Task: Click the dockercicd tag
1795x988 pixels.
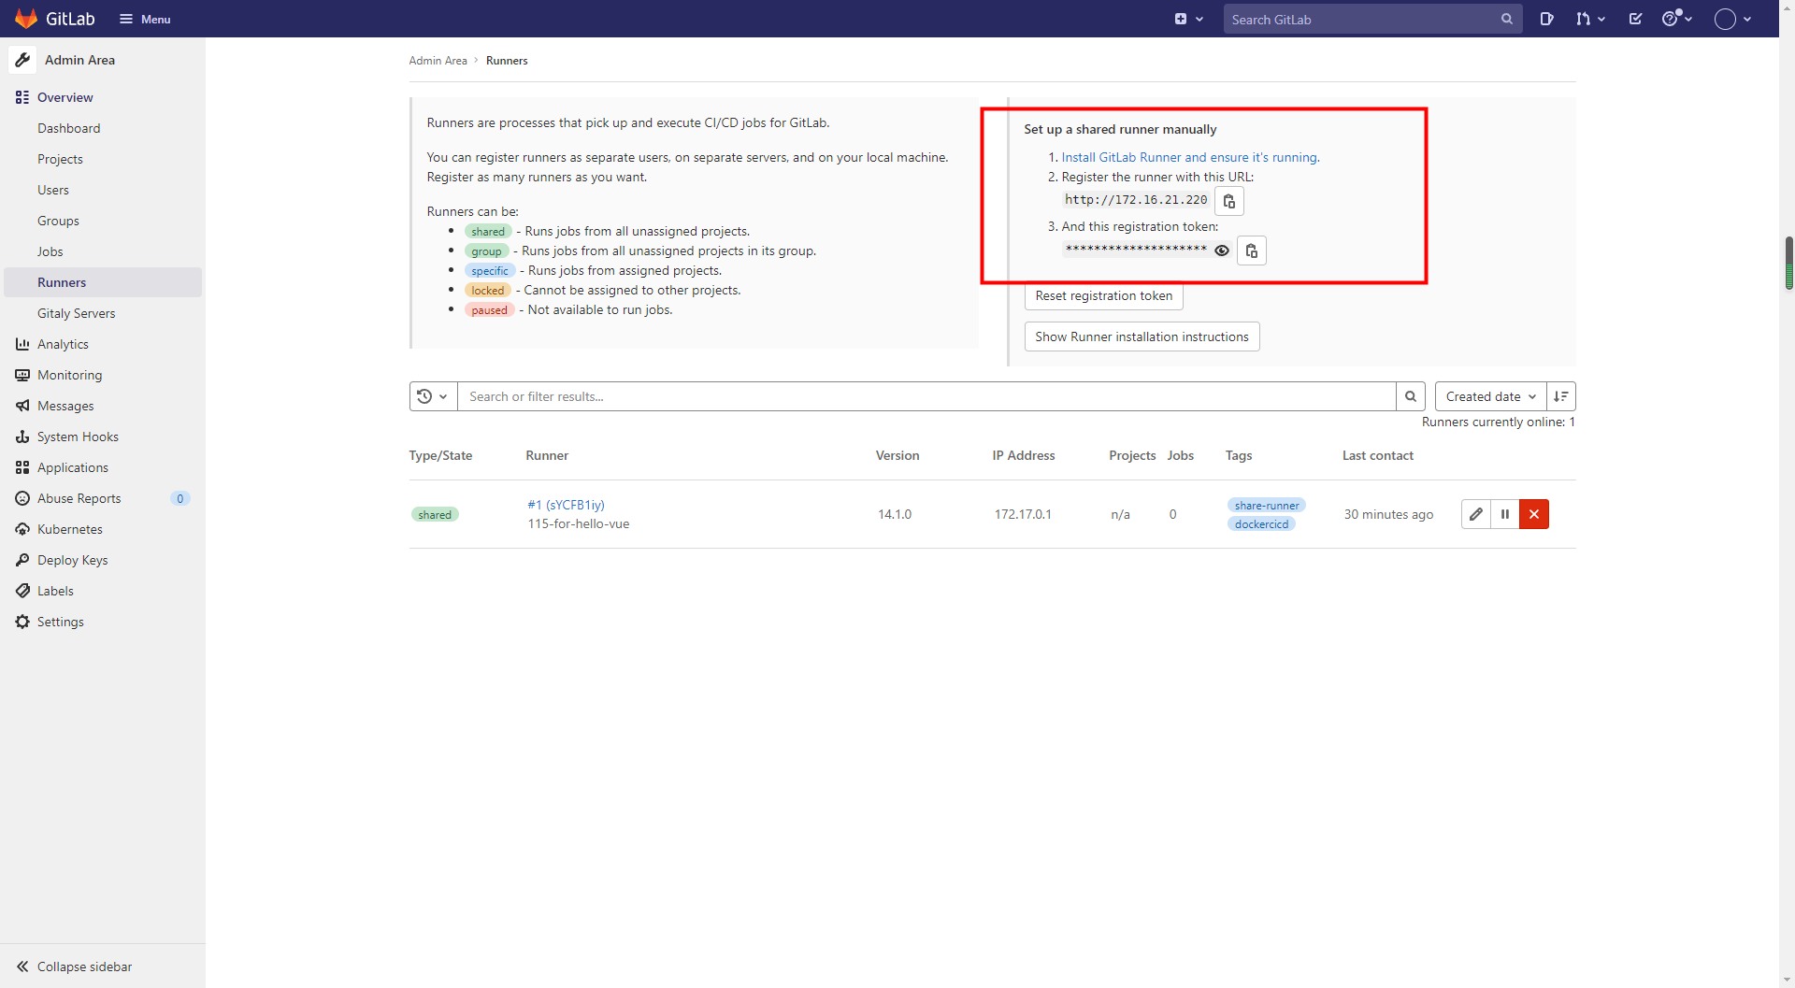Action: tap(1261, 524)
